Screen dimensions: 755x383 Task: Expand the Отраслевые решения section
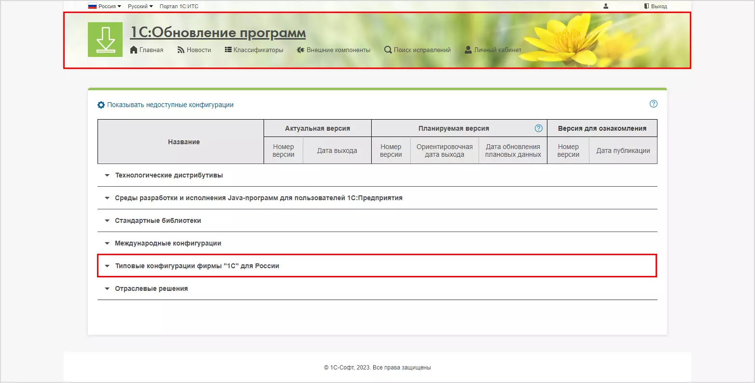click(x=377, y=288)
